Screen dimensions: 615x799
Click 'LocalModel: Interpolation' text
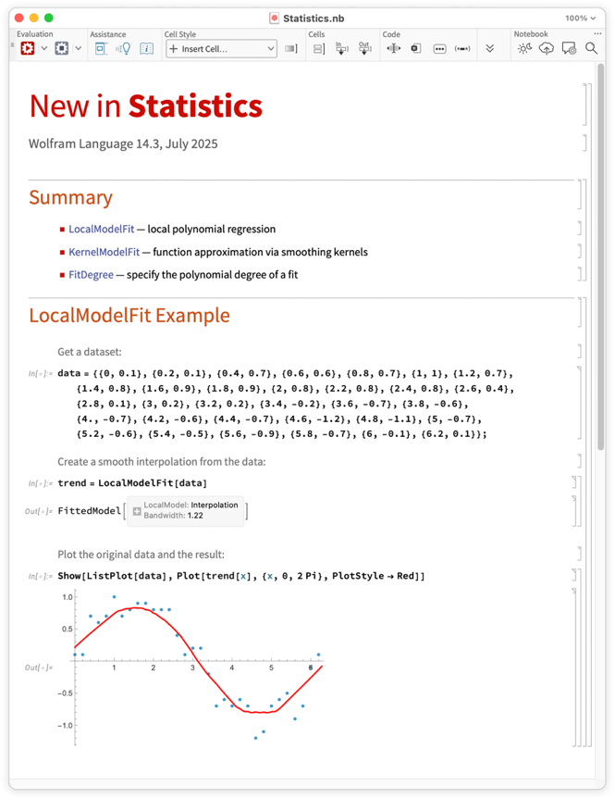pyautogui.click(x=191, y=505)
